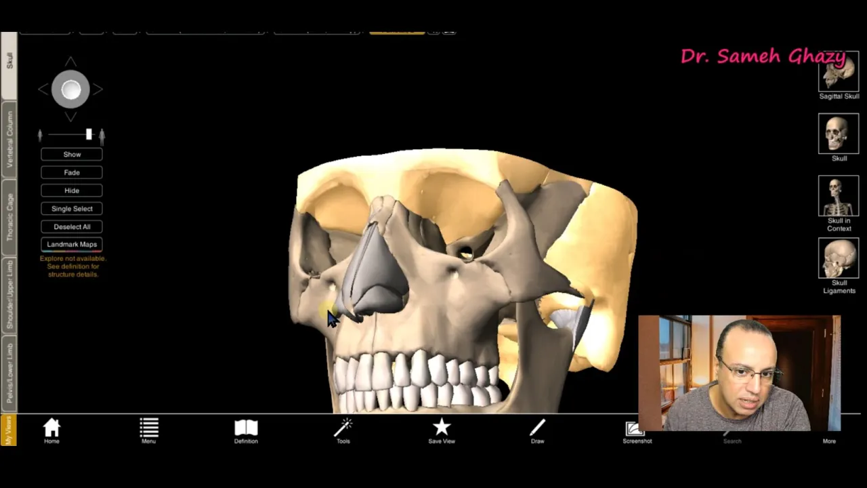
Task: Open the Menu list icon
Action: click(x=149, y=431)
